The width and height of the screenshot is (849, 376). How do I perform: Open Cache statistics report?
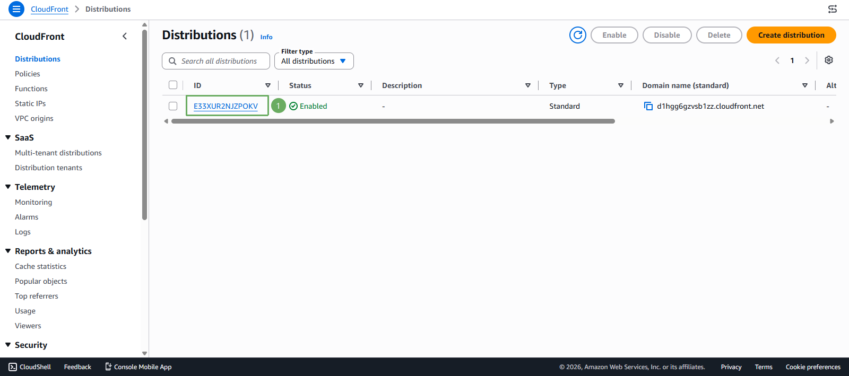tap(41, 266)
